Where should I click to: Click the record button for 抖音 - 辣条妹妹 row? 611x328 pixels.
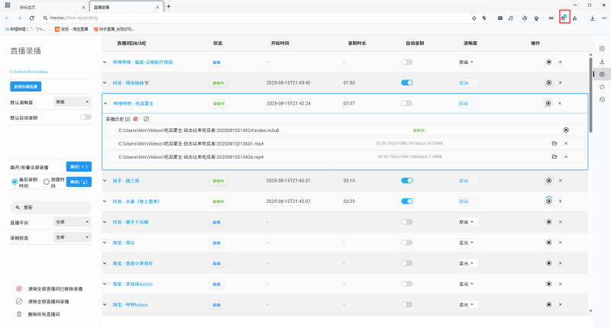[548, 82]
